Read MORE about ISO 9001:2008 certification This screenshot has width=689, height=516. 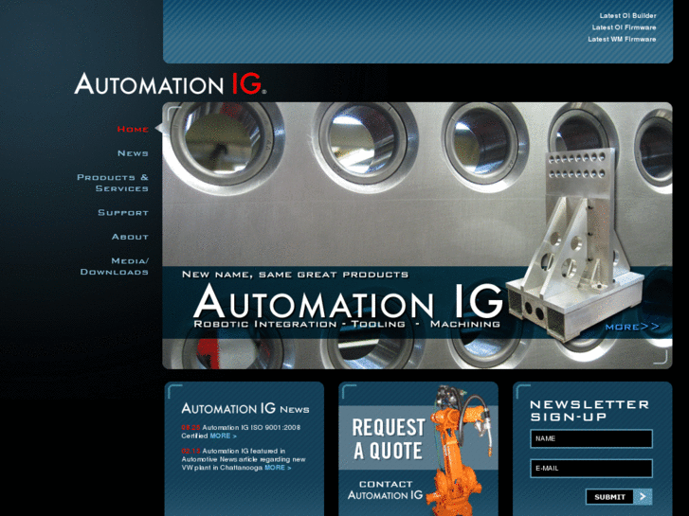(x=224, y=436)
